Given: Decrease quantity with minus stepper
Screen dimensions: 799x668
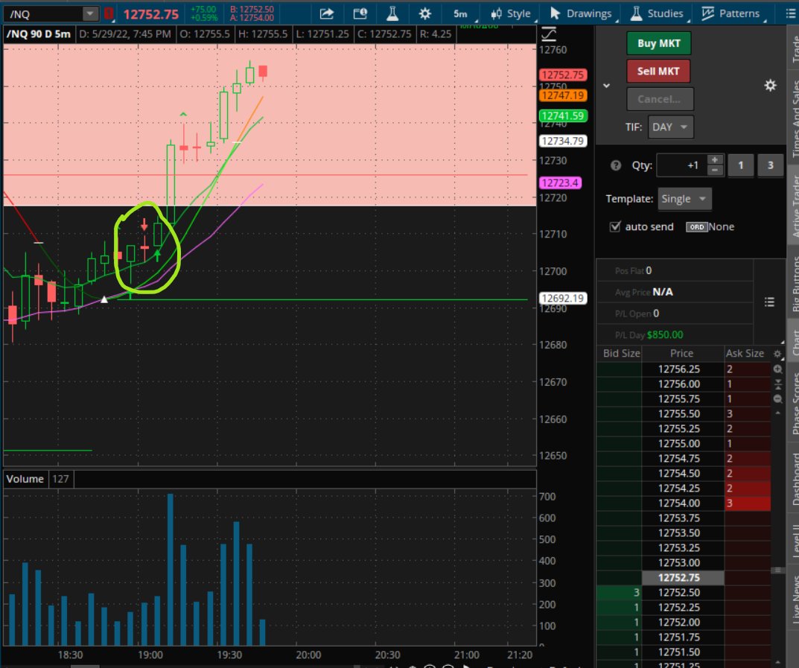Looking at the screenshot, I should tap(715, 171).
